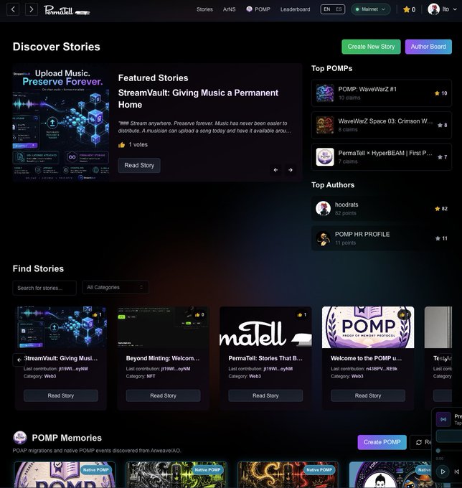Screen dimensions: 462x488
Task: Click the star points counter in header
Action: click(x=409, y=9)
